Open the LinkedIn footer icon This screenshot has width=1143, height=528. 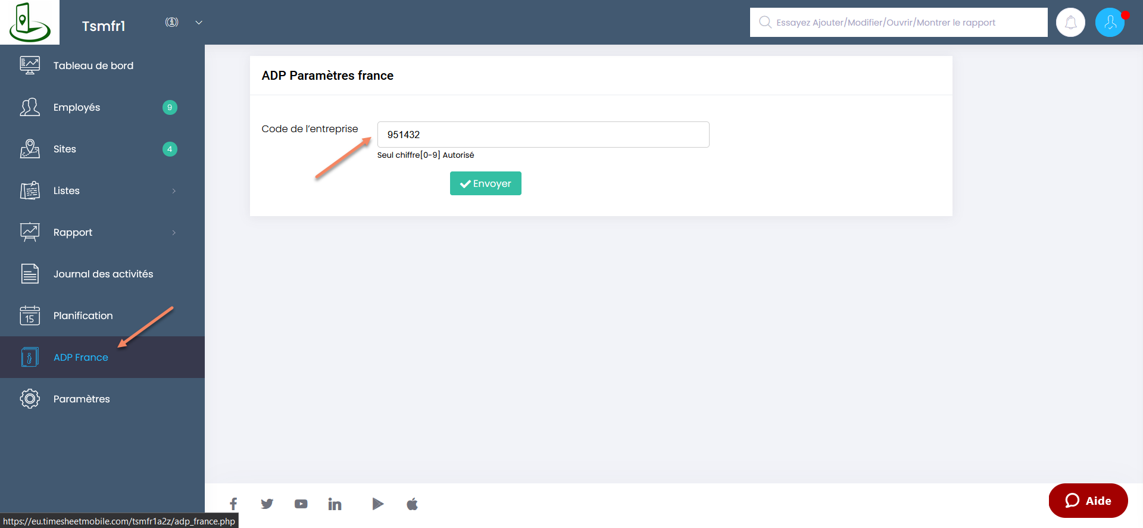click(x=335, y=504)
